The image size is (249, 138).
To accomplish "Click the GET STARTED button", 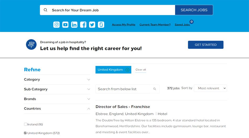I will pyautogui.click(x=206, y=45).
